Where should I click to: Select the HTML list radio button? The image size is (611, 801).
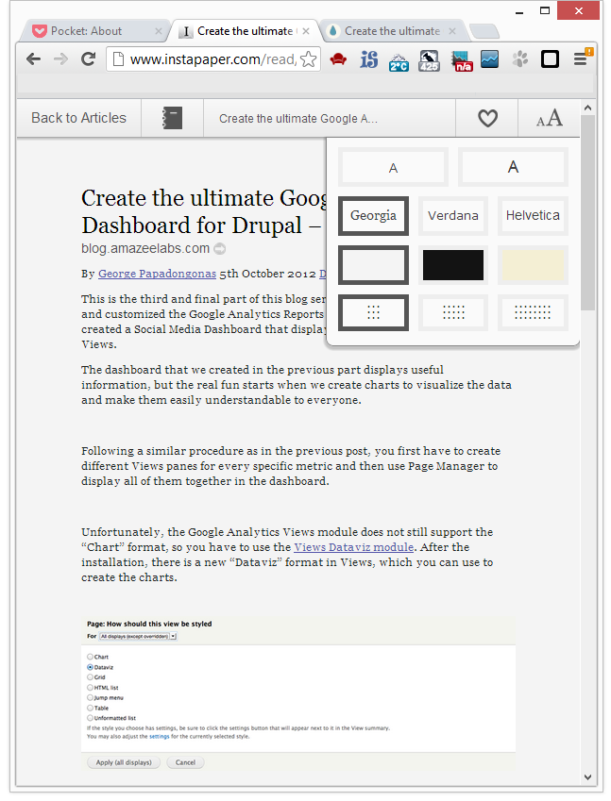tap(90, 688)
